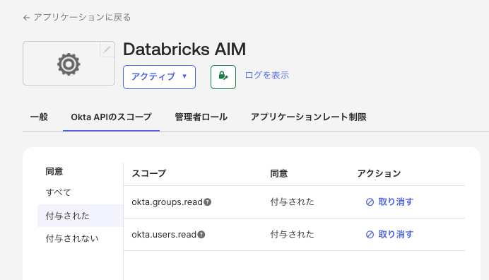Click the pencil edit icon on app logo
The height and width of the screenshot is (280, 489).
[107, 49]
